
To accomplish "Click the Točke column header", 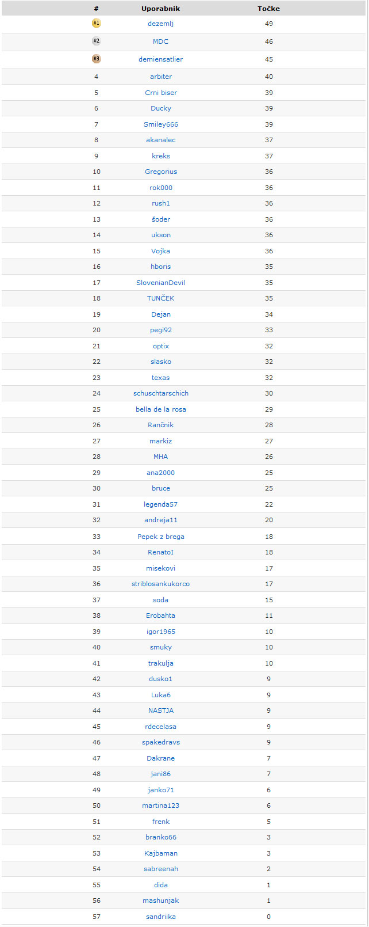I will click(x=269, y=9).
